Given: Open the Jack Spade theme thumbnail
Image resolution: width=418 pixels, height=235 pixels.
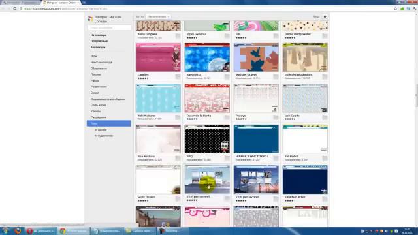Looking at the screenshot, I should 305,98.
